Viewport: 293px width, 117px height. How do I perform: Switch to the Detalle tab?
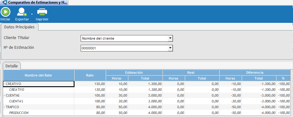click(x=12, y=66)
